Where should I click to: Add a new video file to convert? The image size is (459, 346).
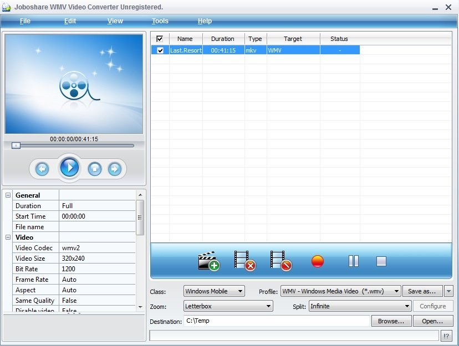(x=210, y=260)
